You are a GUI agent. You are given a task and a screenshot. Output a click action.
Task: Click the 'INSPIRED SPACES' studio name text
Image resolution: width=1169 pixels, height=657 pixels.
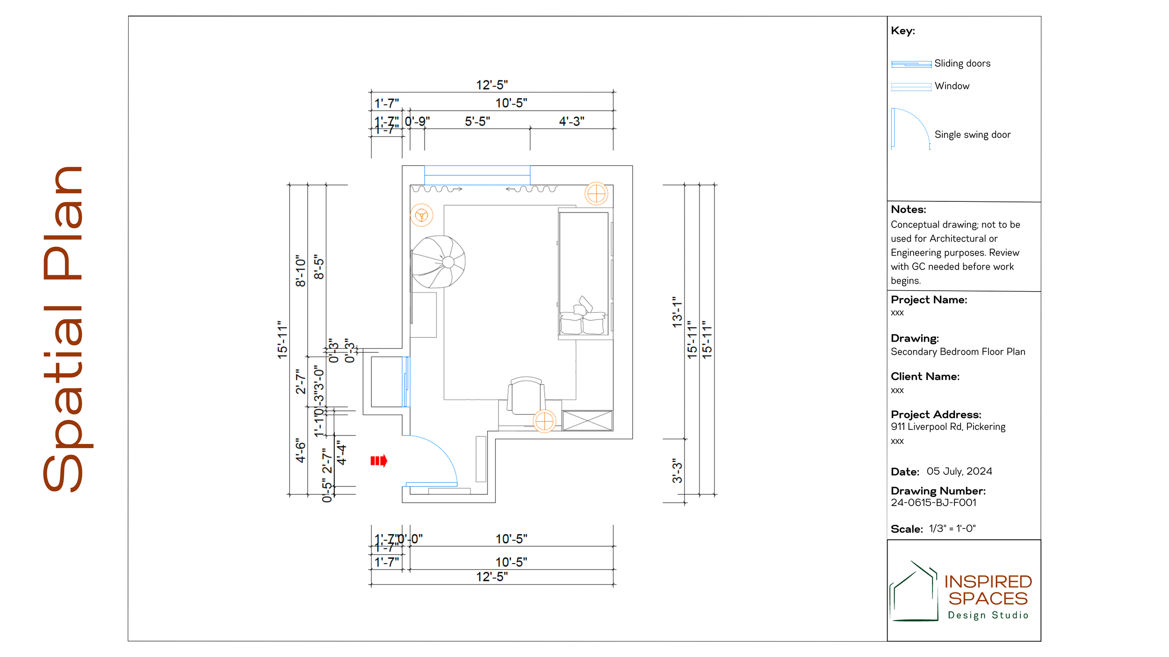(x=988, y=590)
